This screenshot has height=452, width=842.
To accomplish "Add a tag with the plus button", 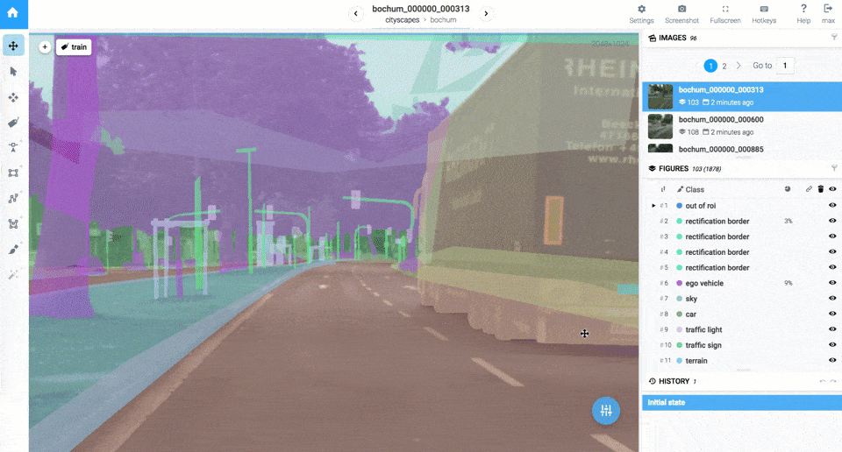I will coord(45,47).
